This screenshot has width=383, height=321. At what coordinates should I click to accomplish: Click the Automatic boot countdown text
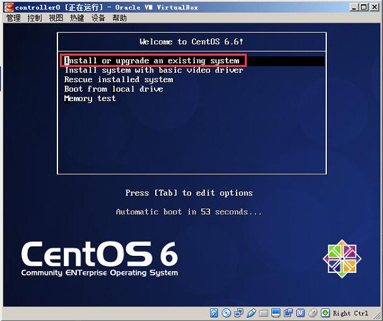click(189, 212)
